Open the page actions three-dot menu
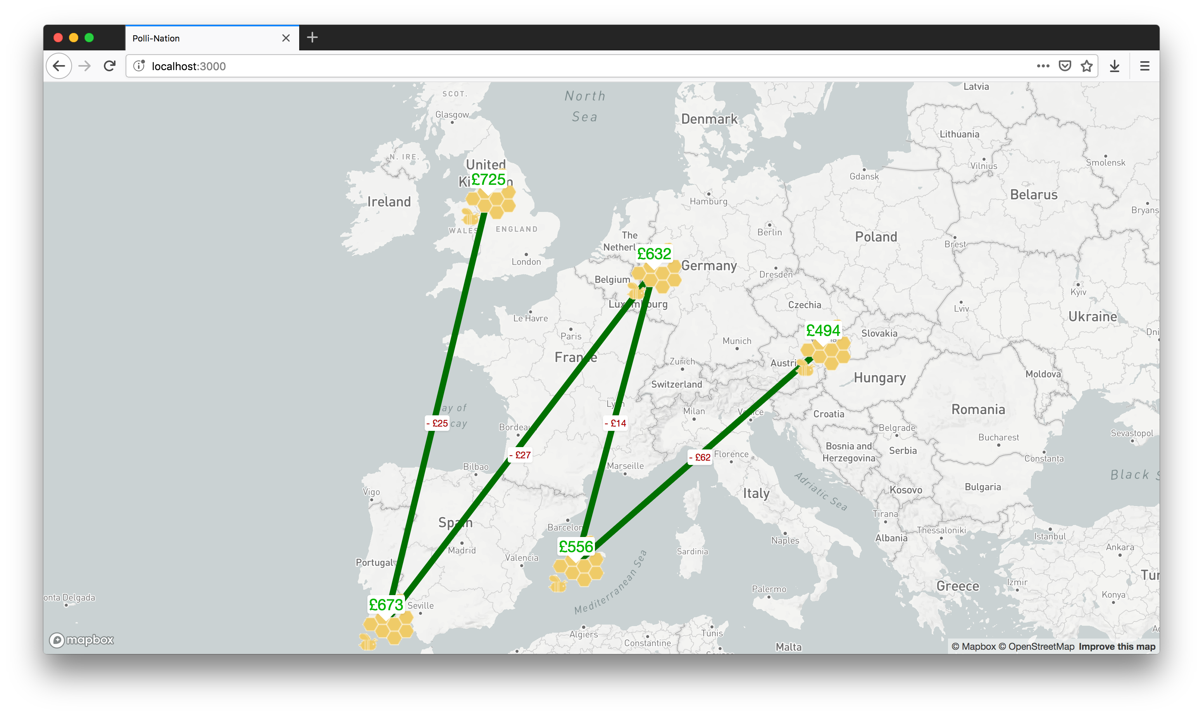Screen dimensions: 1203x716 [1043, 66]
